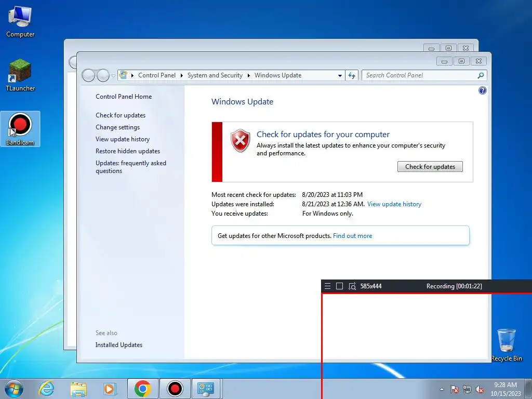The image size is (532, 399).
Task: Click the muted volume tray icon
Action: point(480,389)
